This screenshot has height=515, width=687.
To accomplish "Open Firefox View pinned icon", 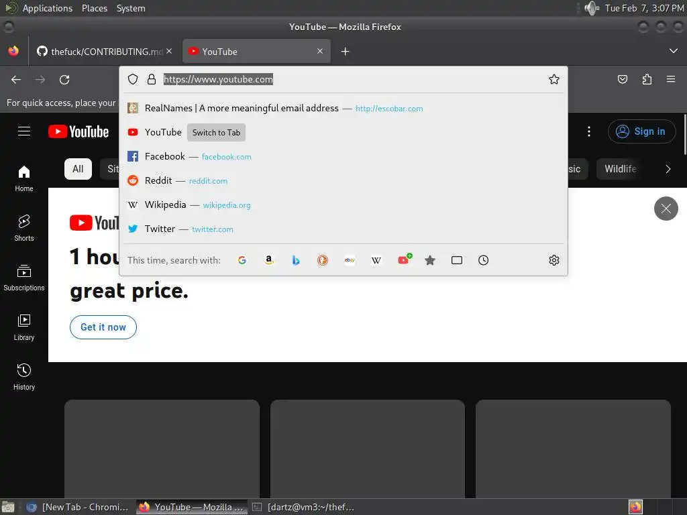I will tap(13, 51).
